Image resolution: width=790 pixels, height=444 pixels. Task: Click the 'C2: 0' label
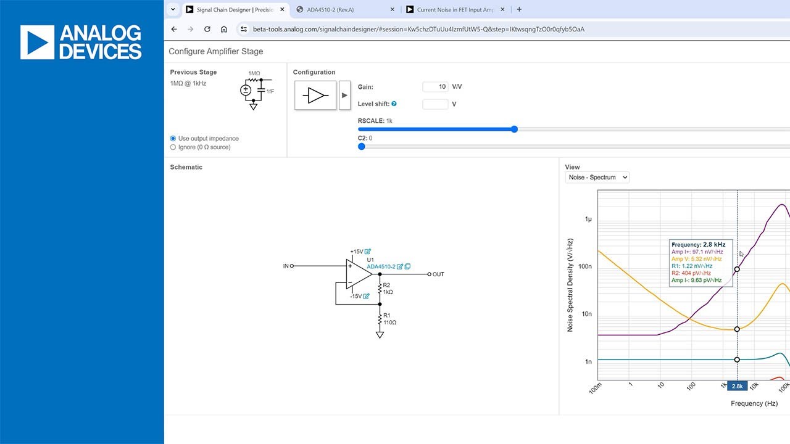coord(365,138)
